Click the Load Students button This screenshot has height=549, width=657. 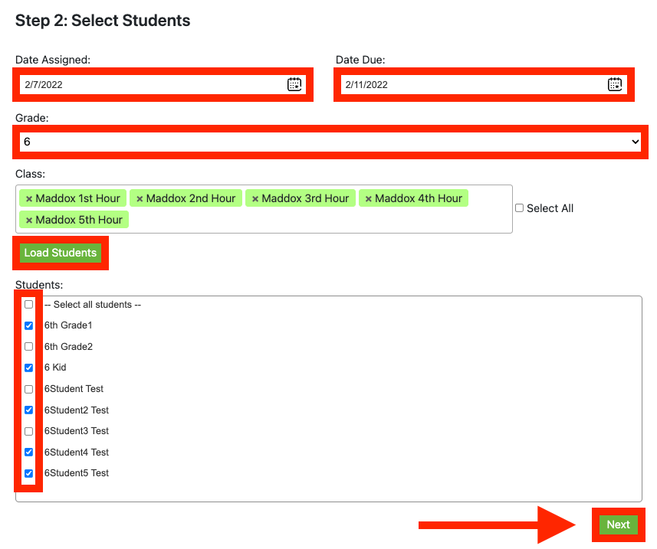(61, 253)
